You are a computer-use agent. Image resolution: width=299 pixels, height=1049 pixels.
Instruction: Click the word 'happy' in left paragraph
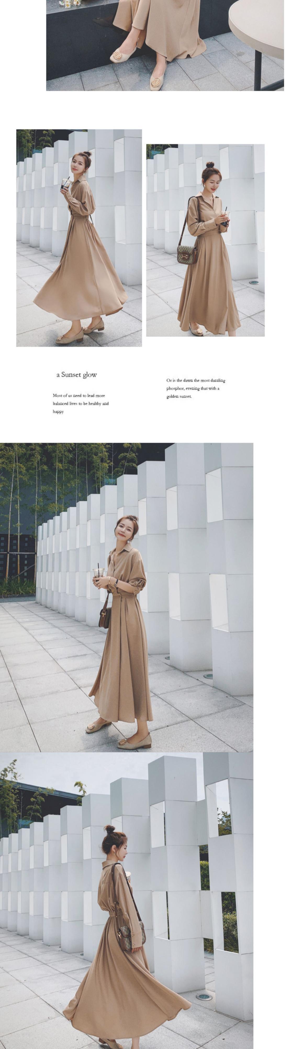pos(58,412)
